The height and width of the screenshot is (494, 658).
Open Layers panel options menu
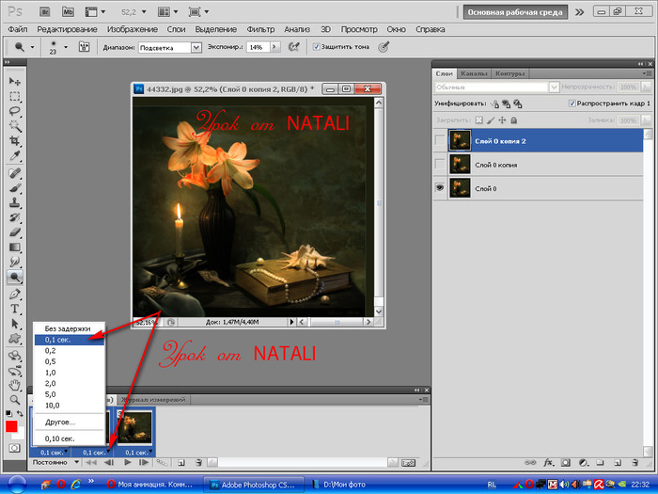pyautogui.click(x=645, y=73)
